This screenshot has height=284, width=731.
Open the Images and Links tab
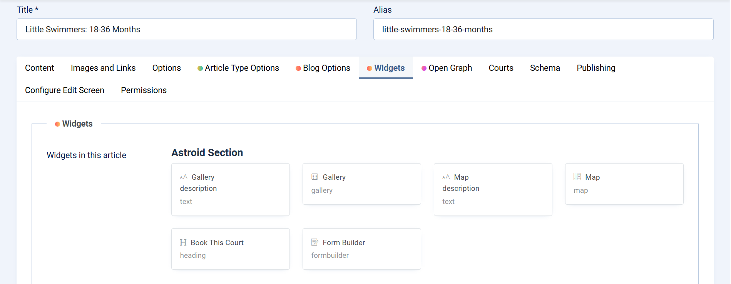(103, 68)
